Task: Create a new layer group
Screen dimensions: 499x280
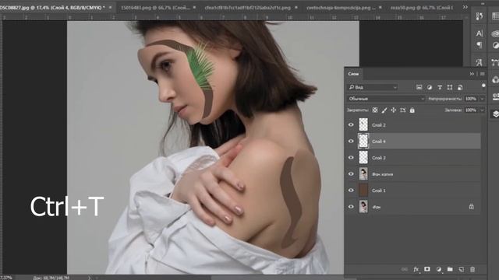Action: pyautogui.click(x=450, y=269)
